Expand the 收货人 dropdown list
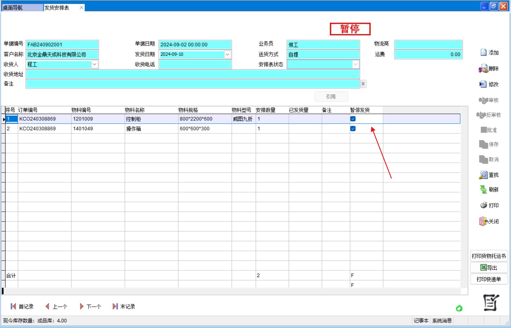 [94, 64]
